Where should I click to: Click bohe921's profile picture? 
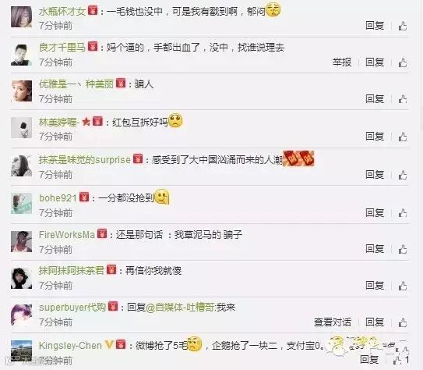click(x=21, y=203)
